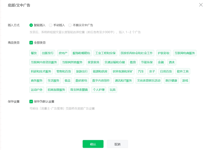Toggle the 旅游出行 category tag
208x150 pixels.
click(82, 71)
